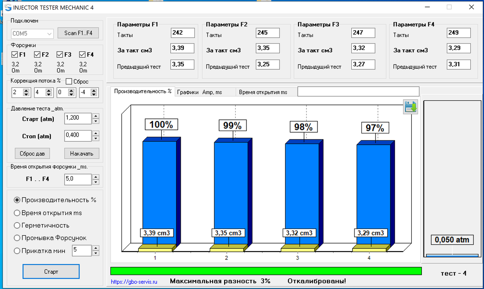Toggle the F2 injector checkbox

click(x=38, y=54)
